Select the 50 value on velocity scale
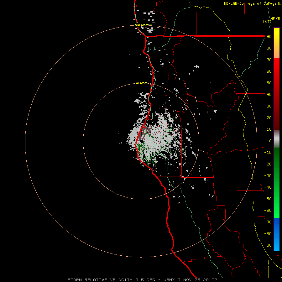Image resolution: width=282 pixels, height=282 pixels. (x=269, y=83)
